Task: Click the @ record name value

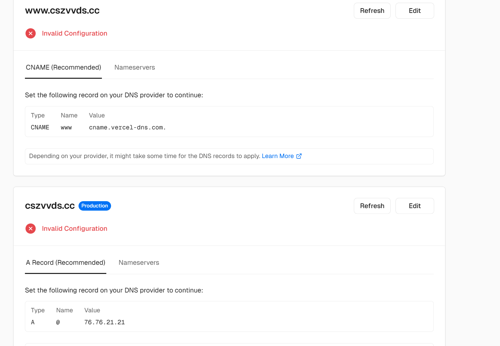Action: point(58,322)
